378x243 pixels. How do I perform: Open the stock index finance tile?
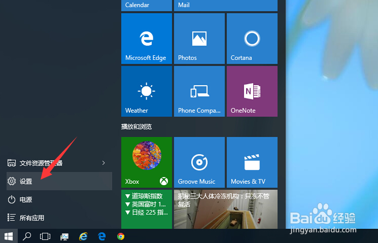coord(147,209)
